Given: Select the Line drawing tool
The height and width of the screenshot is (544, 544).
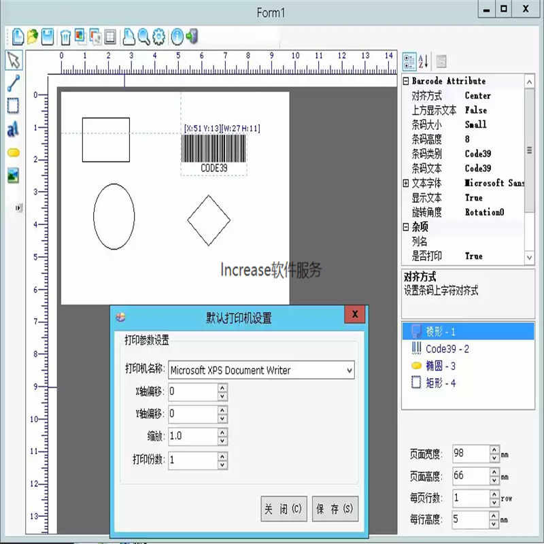Looking at the screenshot, I should tap(14, 83).
